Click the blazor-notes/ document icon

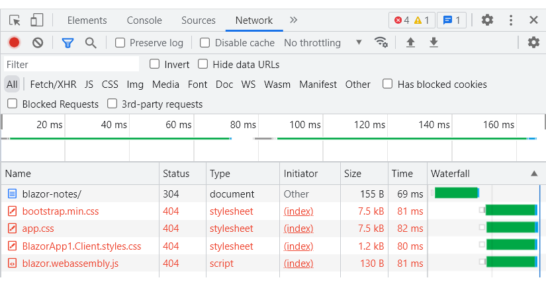click(x=12, y=194)
